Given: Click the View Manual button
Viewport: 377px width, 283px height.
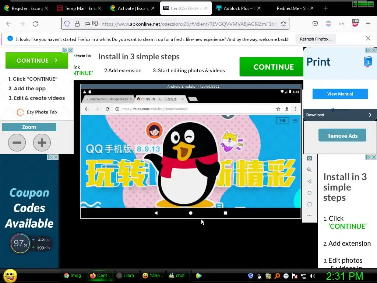Looking at the screenshot, I should coord(340,94).
